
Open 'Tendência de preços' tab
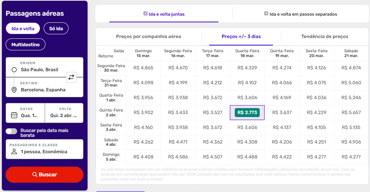coord(325,37)
